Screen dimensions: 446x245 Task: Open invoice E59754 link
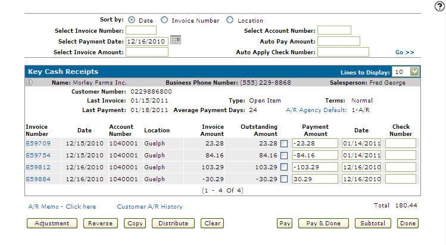pos(38,155)
